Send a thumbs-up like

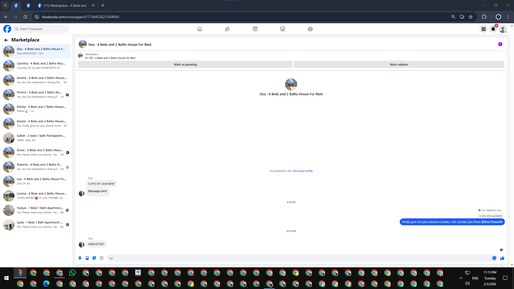click(x=502, y=258)
